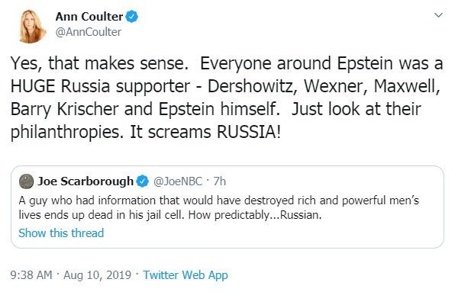Click the Ann Coulter display name

pos(89,17)
